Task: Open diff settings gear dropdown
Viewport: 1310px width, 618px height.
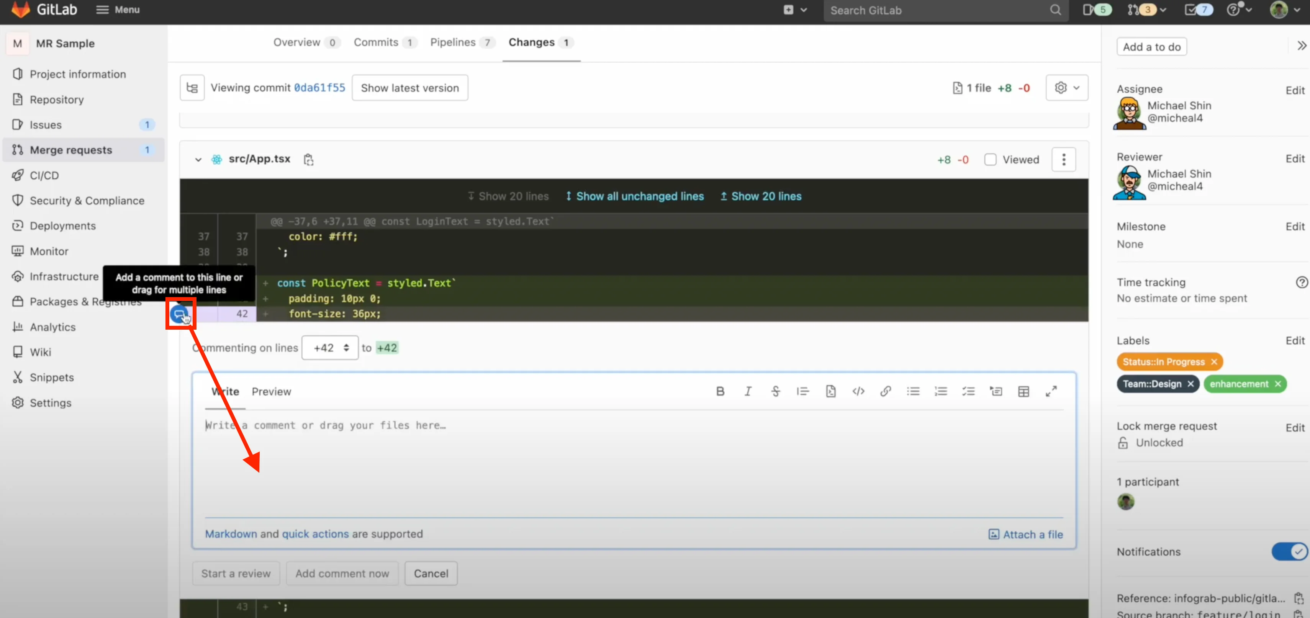Action: point(1066,88)
